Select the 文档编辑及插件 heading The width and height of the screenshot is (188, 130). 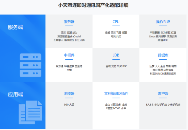[116, 94]
